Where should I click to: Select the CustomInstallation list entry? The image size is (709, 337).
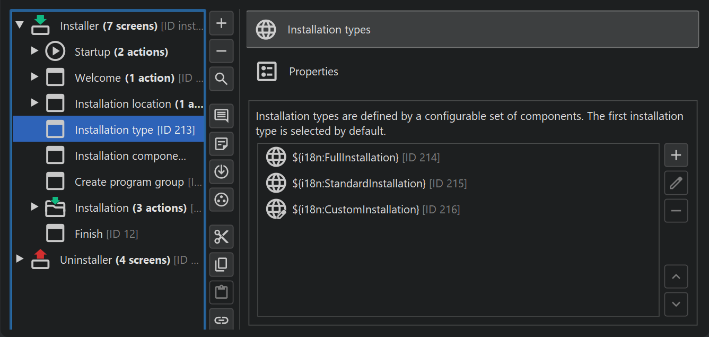355,210
